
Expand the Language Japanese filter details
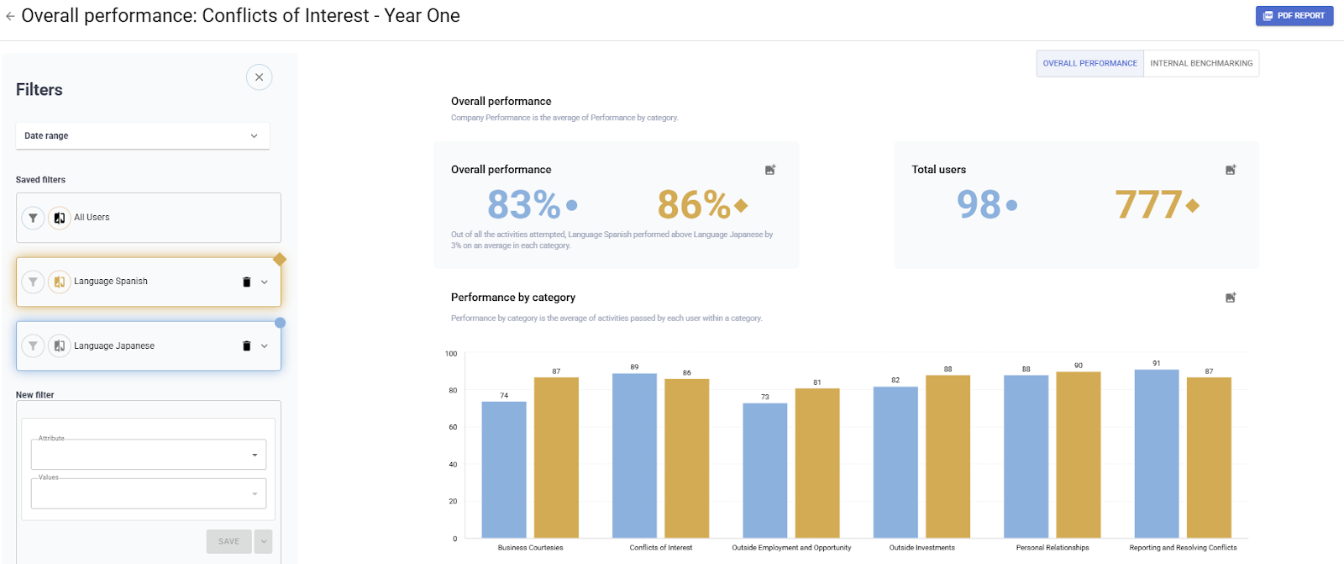click(265, 346)
